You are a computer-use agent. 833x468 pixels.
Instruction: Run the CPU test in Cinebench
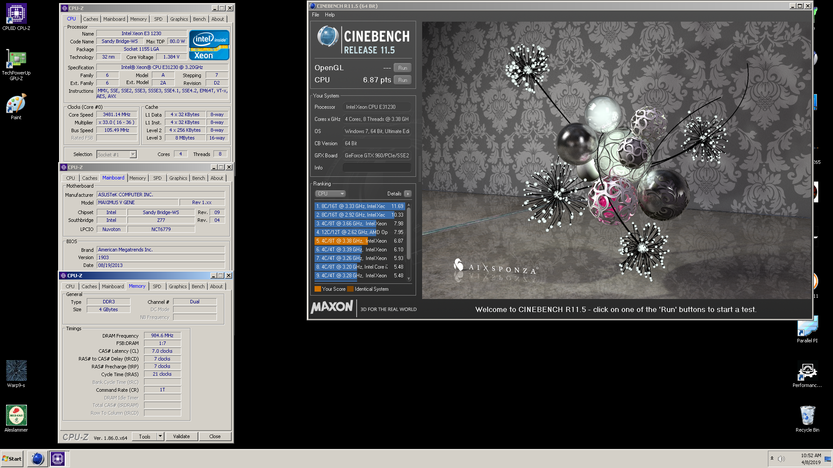403,80
